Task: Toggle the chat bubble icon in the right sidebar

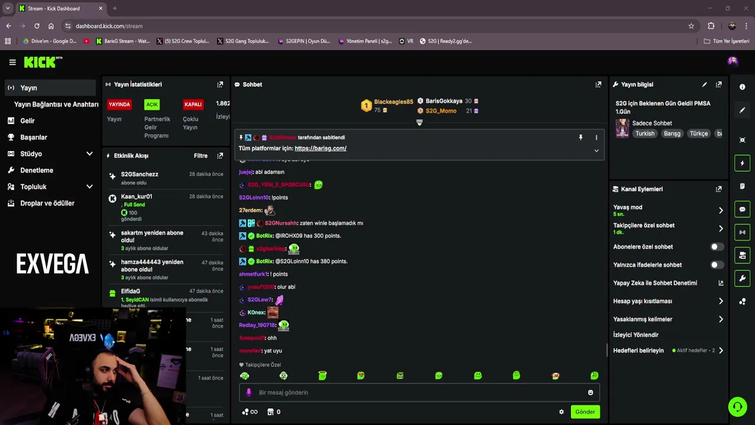Action: (x=742, y=209)
